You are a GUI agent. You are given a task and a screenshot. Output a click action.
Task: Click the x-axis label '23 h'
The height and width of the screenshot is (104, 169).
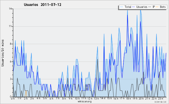[x=161, y=99]
